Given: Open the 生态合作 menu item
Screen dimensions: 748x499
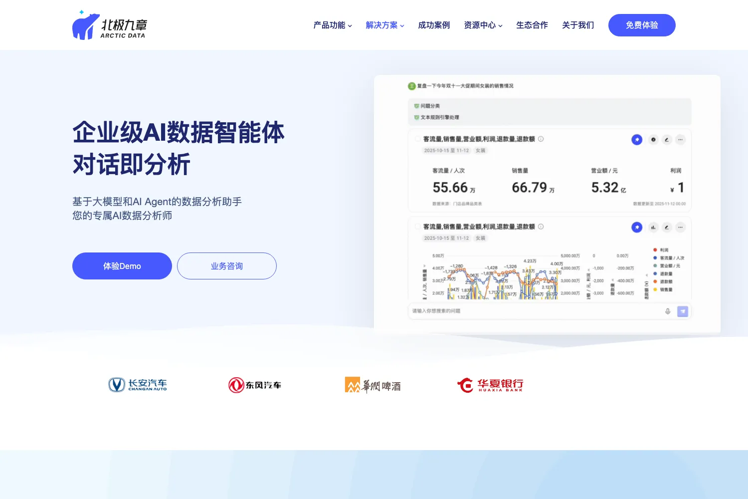Looking at the screenshot, I should click(532, 25).
